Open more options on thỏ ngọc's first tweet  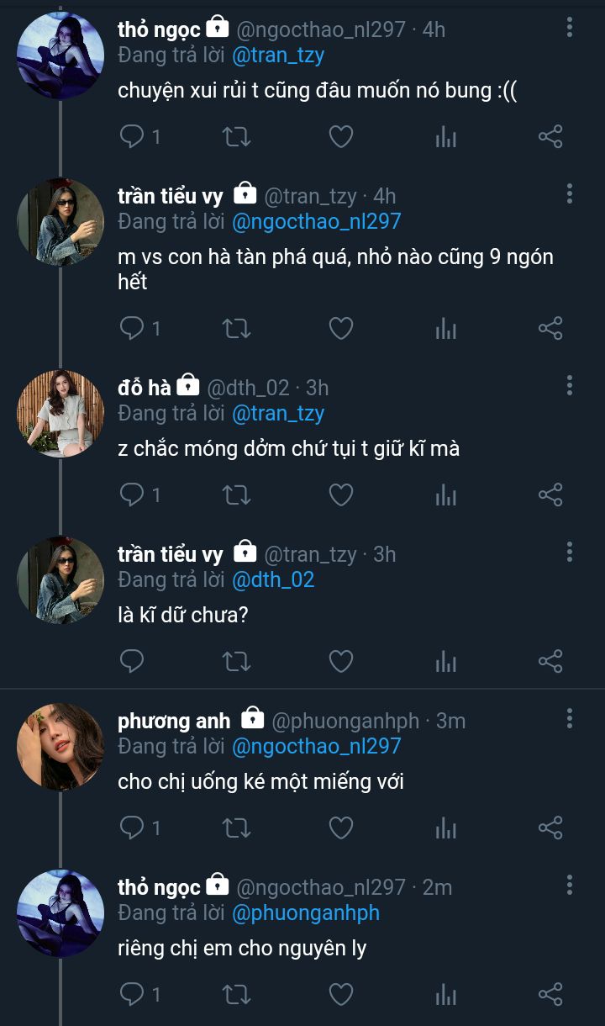(x=570, y=28)
